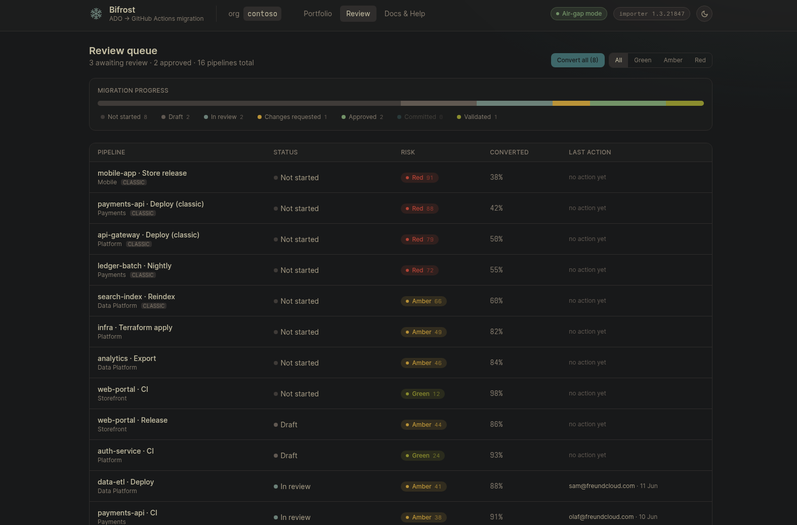Sort by the LAST ACTION column header

tap(590, 152)
